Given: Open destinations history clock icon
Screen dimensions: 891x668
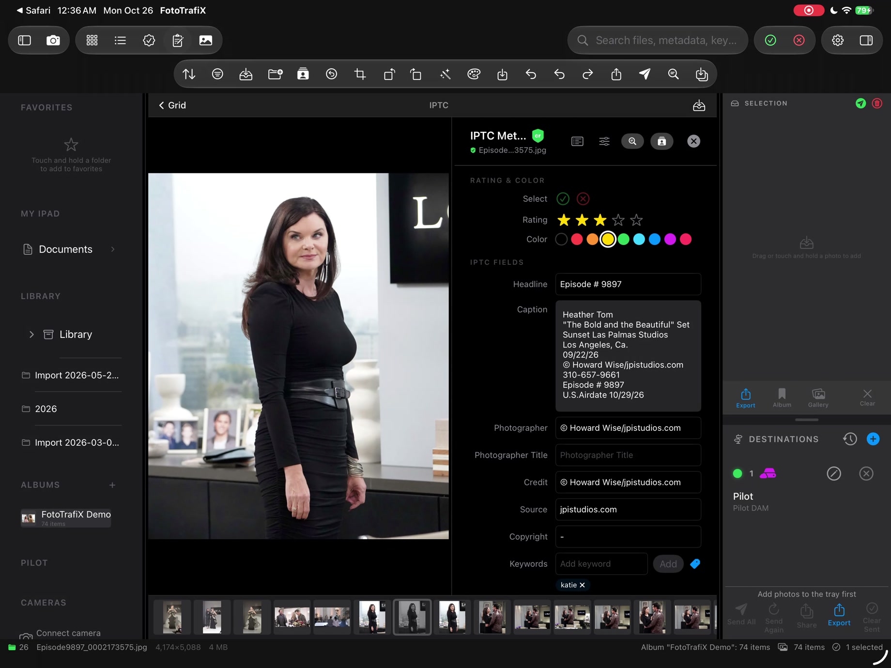Looking at the screenshot, I should (x=850, y=439).
